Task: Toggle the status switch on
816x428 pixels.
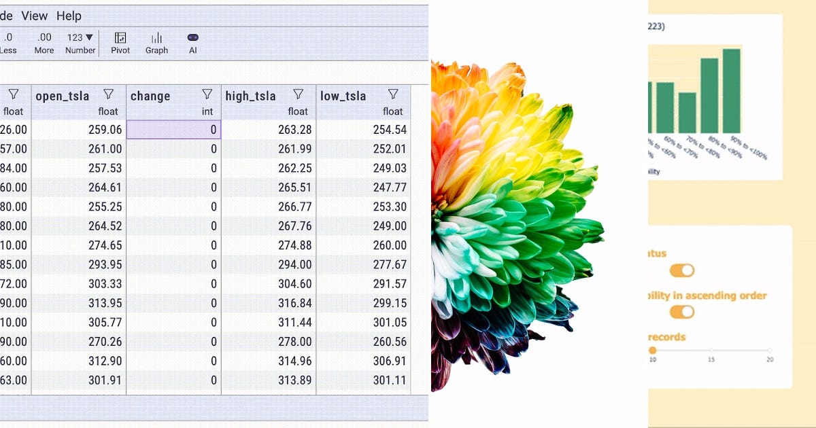Action: [x=682, y=270]
